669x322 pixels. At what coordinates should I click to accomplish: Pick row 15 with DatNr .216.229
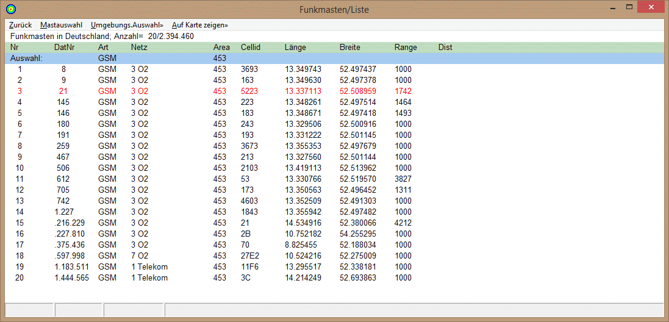(x=69, y=223)
